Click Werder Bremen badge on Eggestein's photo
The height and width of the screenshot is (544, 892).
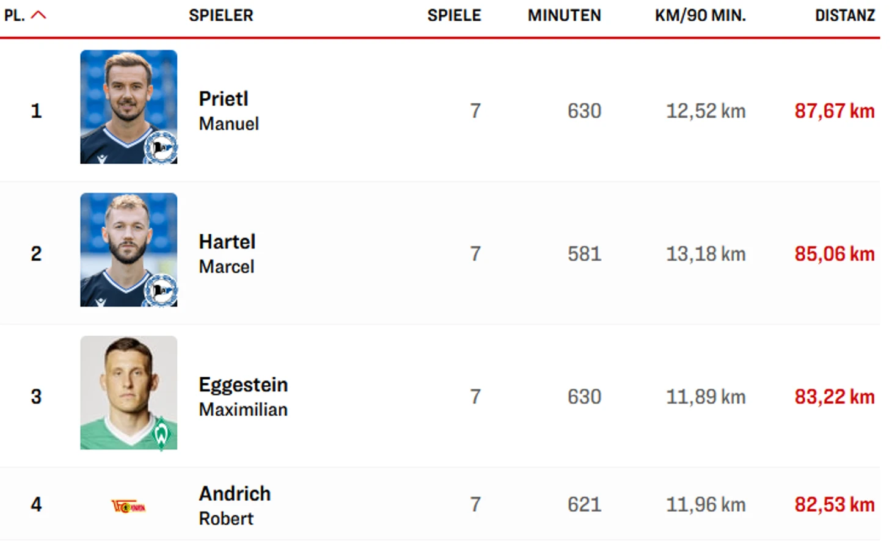click(x=161, y=433)
